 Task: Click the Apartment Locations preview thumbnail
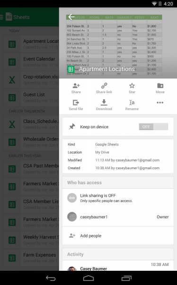pos(114,45)
